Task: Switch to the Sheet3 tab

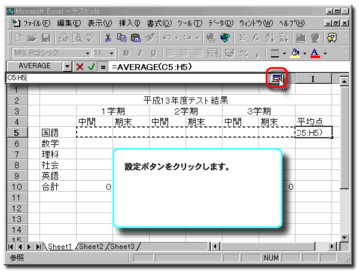Action: (122, 247)
